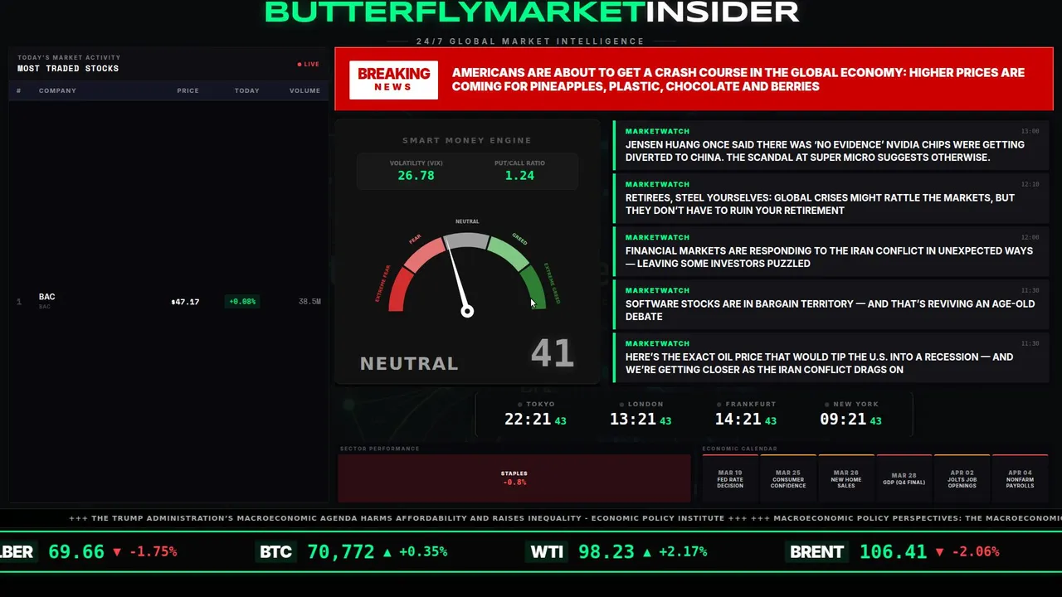Image resolution: width=1062 pixels, height=597 pixels.
Task: Click the MOST TRADED STOCKS heading
Action: click(x=68, y=68)
